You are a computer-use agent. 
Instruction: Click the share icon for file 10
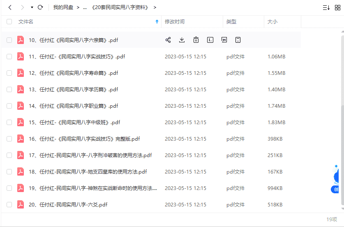(168, 40)
